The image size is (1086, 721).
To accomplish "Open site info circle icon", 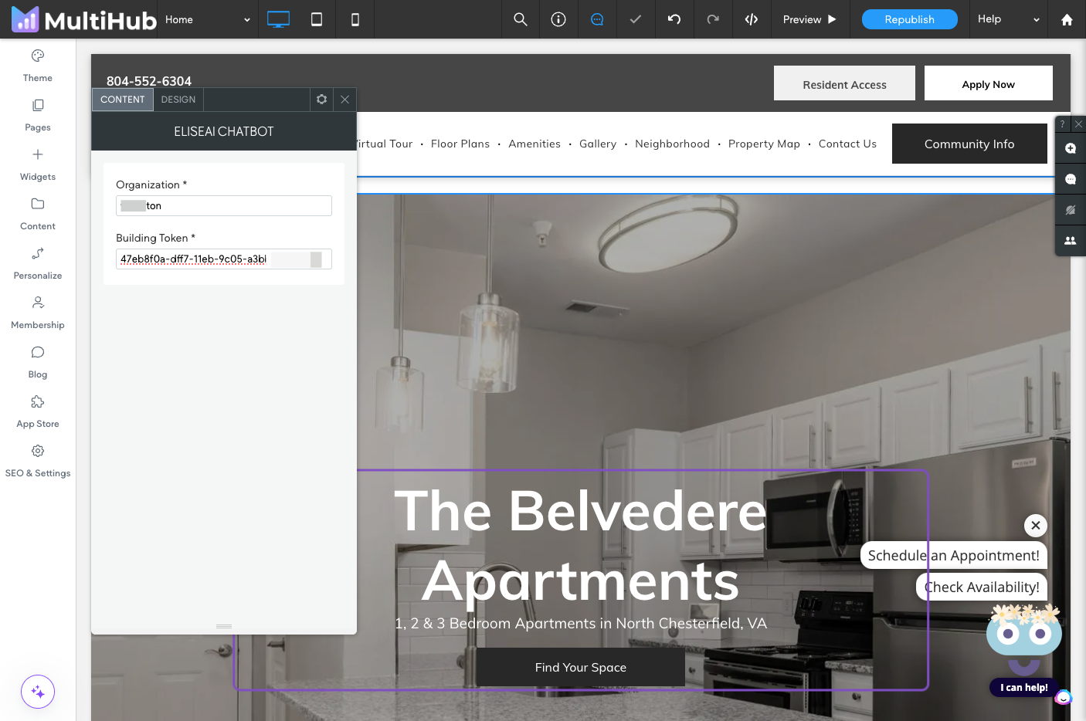I will [x=558, y=19].
